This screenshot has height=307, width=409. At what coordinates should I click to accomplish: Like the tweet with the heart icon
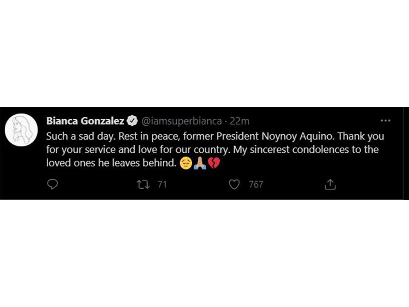click(234, 185)
